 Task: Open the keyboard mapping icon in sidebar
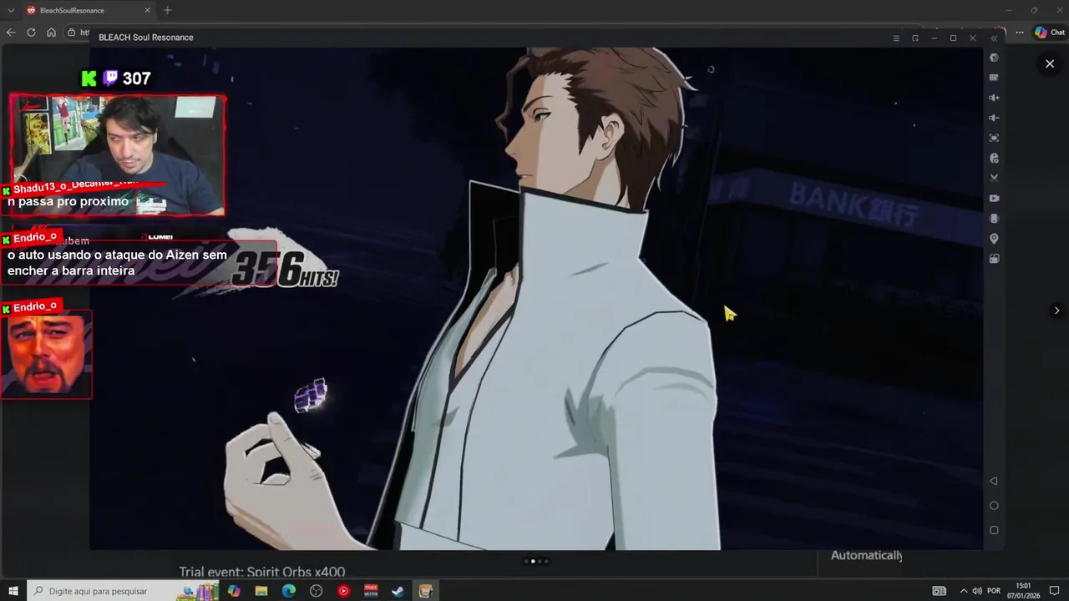coord(994,78)
